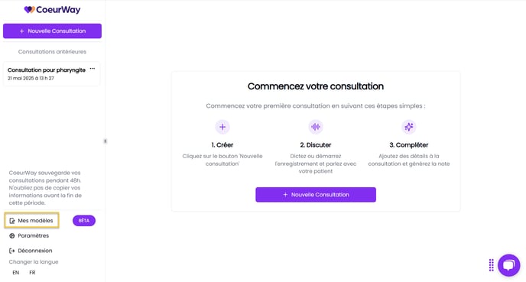Collapse sidebar using the divider handle
This screenshot has height=282, width=526.
pos(106,141)
